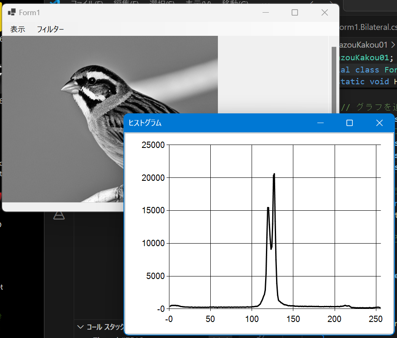The width and height of the screenshot is (397, 338).
Task: Maximize the ヒストグラム window
Action: coord(350,123)
